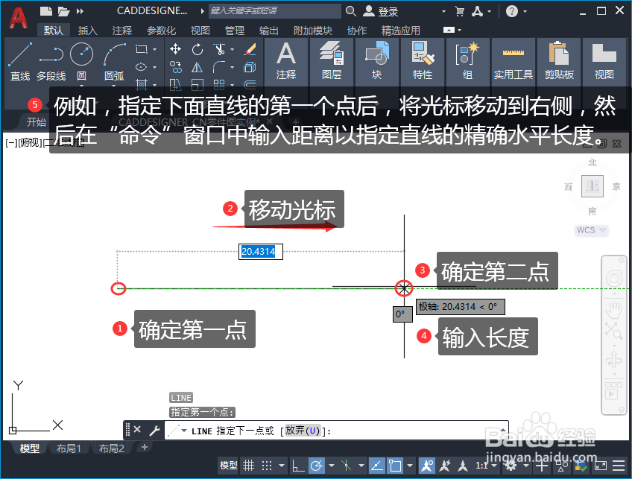Select the Circle (圆) tool
The image size is (632, 479).
(81, 60)
